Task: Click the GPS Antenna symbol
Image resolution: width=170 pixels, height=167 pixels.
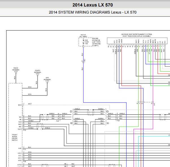Action: pos(47,82)
